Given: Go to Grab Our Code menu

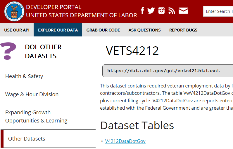Looking at the screenshot, I should [x=103, y=30].
